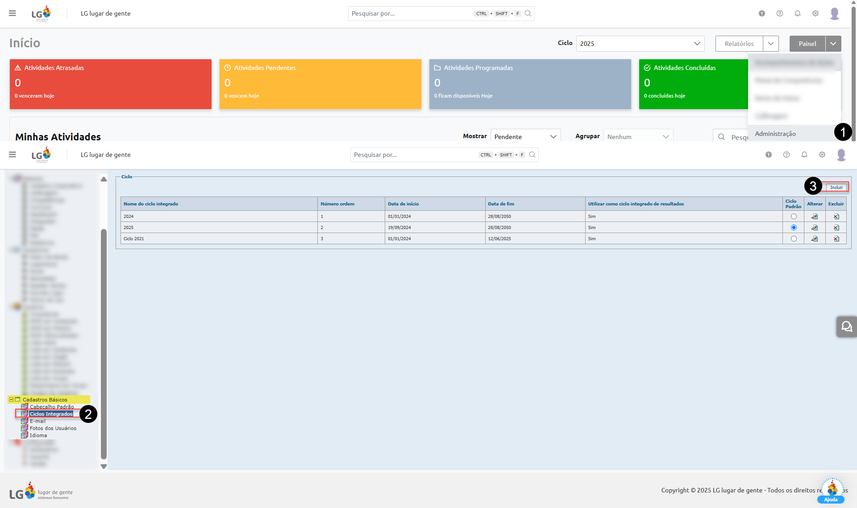
Task: Select Administração from the menu
Action: [775, 134]
